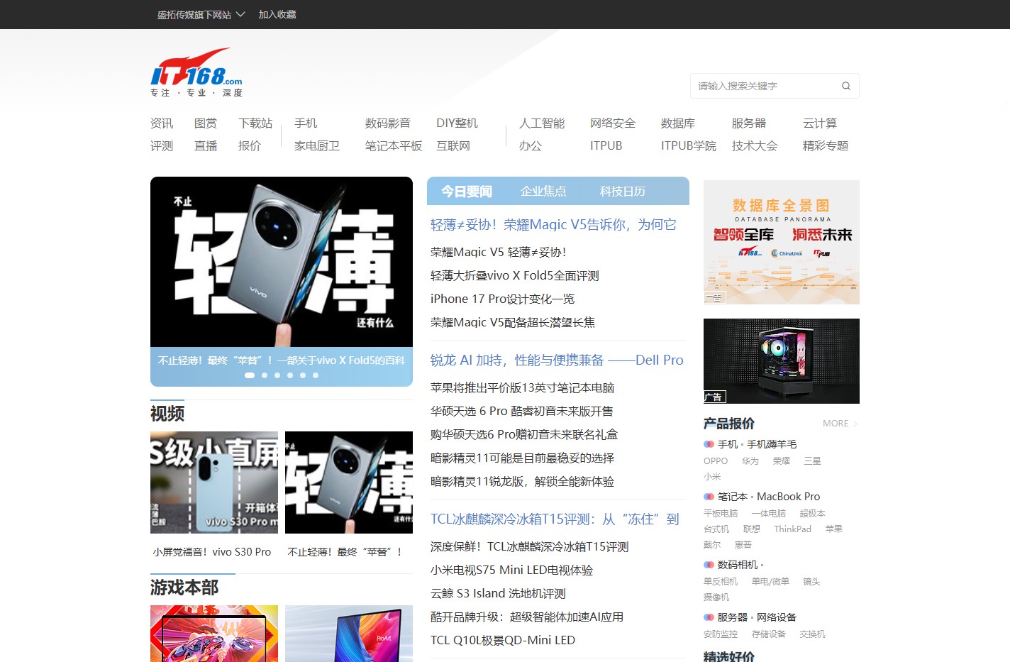Open the 华为 brand price link

click(750, 461)
